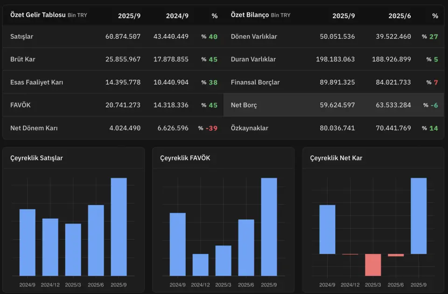Select 2024/12 bar in Çeyreklik FAVÖK chart
The image size is (448, 294).
[x=200, y=265]
